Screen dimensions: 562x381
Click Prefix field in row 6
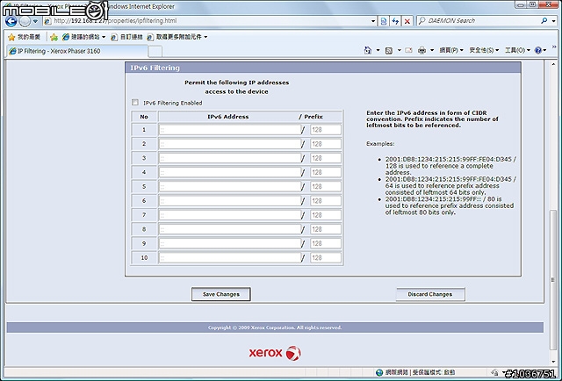[326, 201]
